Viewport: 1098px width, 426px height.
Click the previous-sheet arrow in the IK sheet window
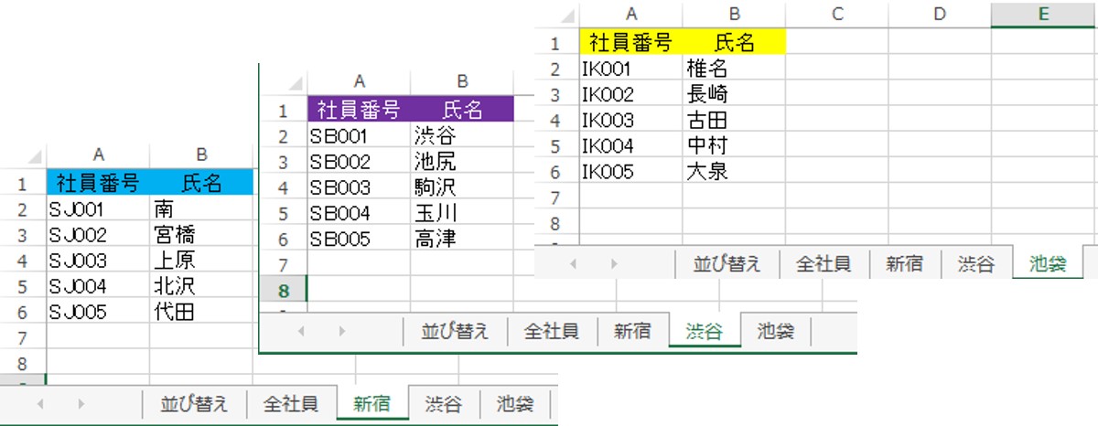coord(574,264)
